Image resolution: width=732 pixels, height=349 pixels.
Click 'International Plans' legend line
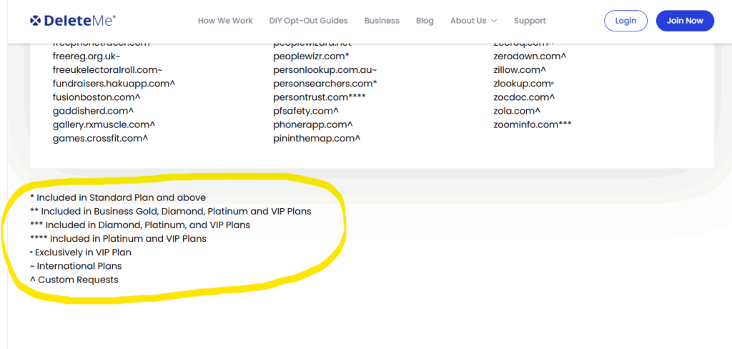[76, 266]
